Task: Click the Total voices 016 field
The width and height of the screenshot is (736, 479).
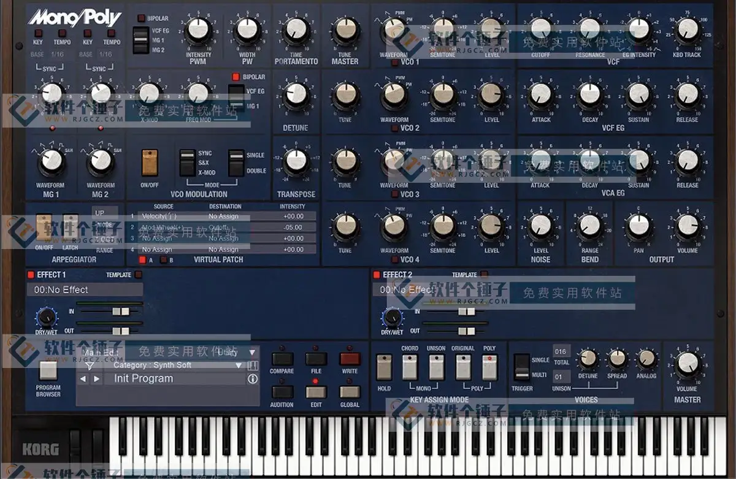Action: (561, 351)
